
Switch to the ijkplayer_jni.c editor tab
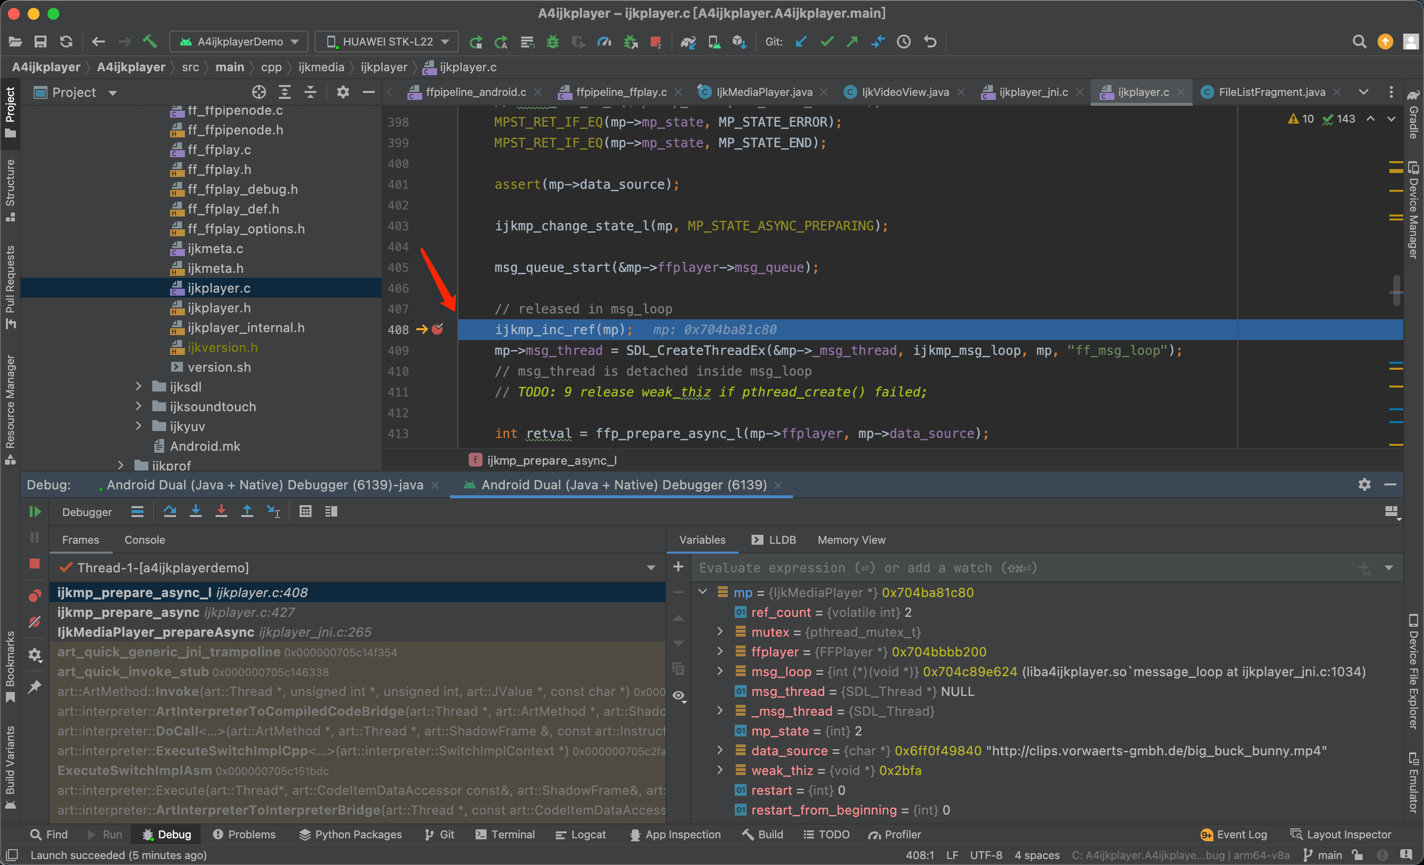click(1033, 92)
